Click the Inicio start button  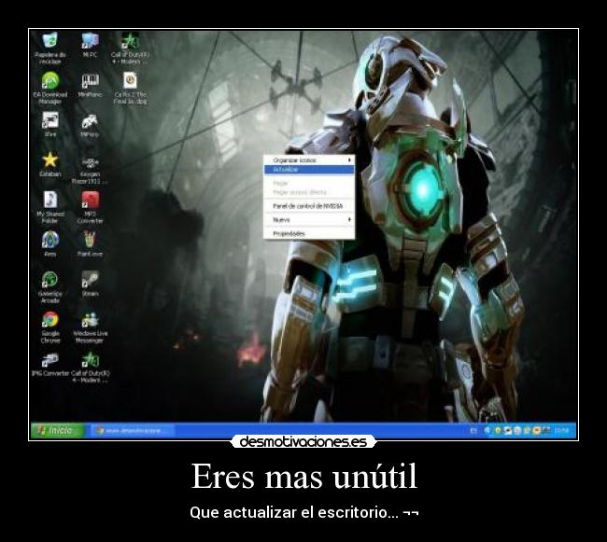coord(58,430)
